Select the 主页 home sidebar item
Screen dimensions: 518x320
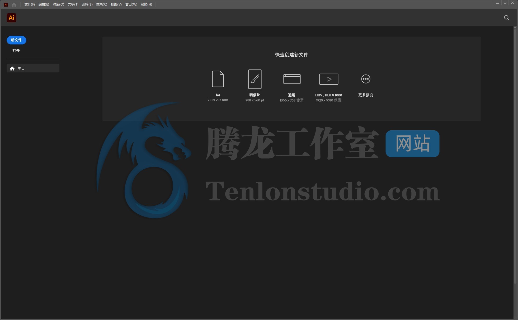33,68
